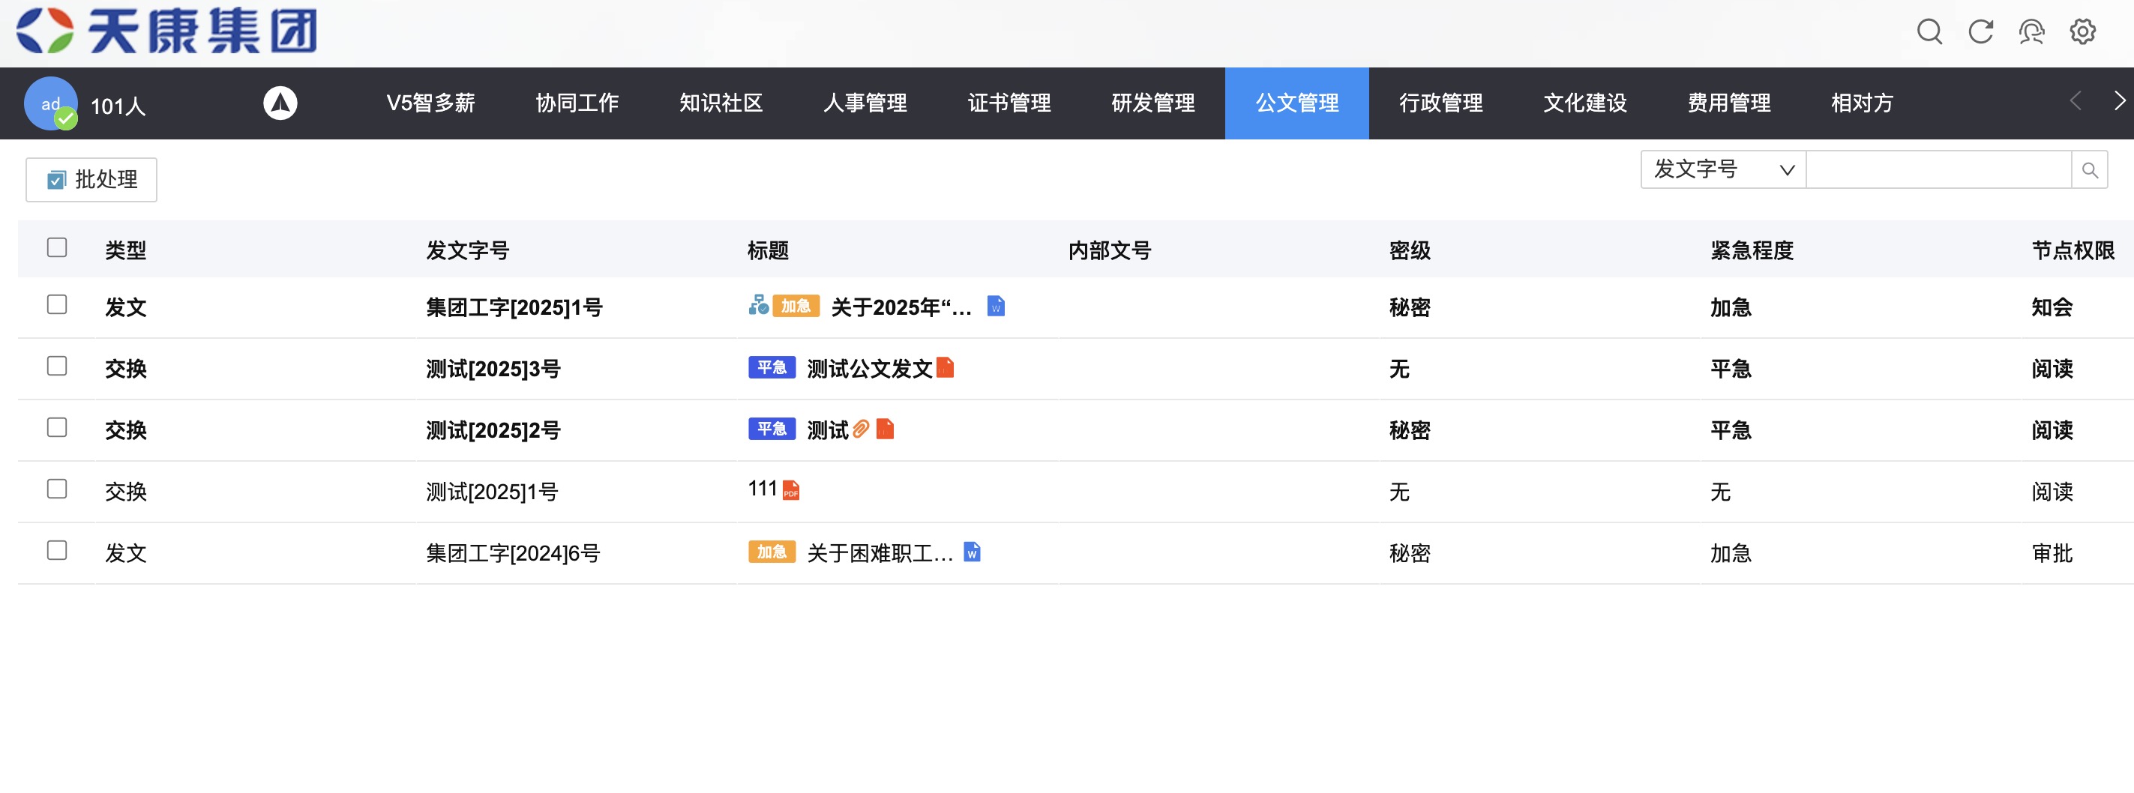The height and width of the screenshot is (793, 2134).
Task: Click the global search magnifier icon
Action: tap(1929, 32)
